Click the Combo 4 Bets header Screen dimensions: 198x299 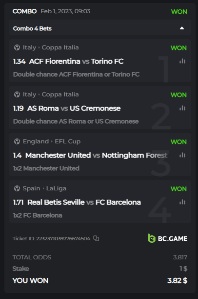[x=100, y=28]
